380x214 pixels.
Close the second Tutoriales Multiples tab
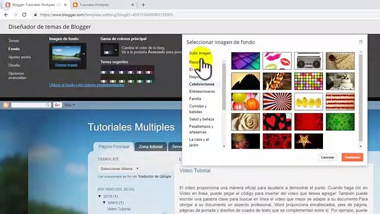pos(132,5)
